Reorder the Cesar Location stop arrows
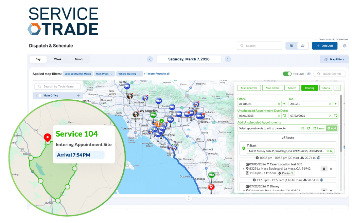The height and width of the screenshot is (223, 352). (331, 169)
